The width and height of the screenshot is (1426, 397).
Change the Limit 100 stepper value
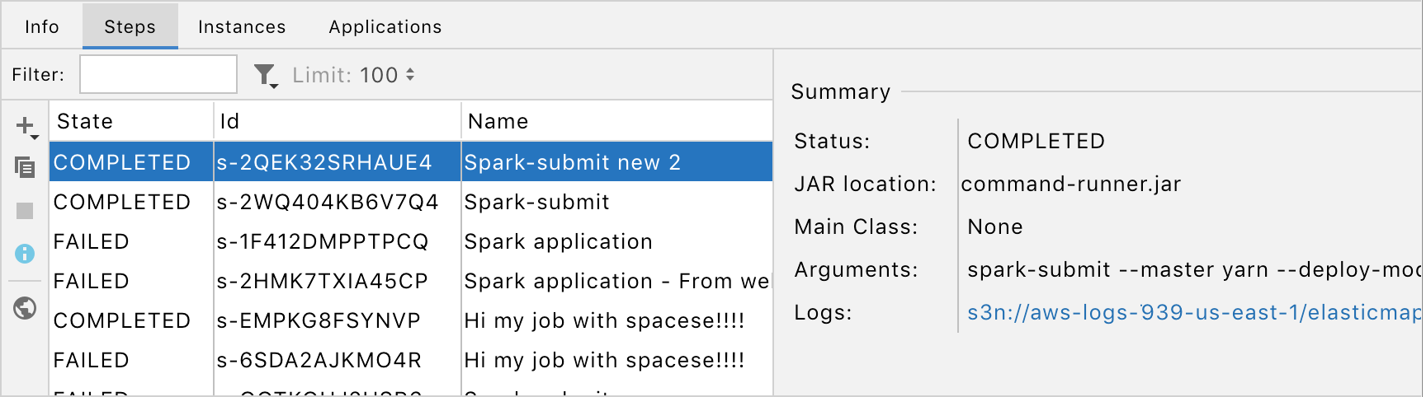(410, 75)
